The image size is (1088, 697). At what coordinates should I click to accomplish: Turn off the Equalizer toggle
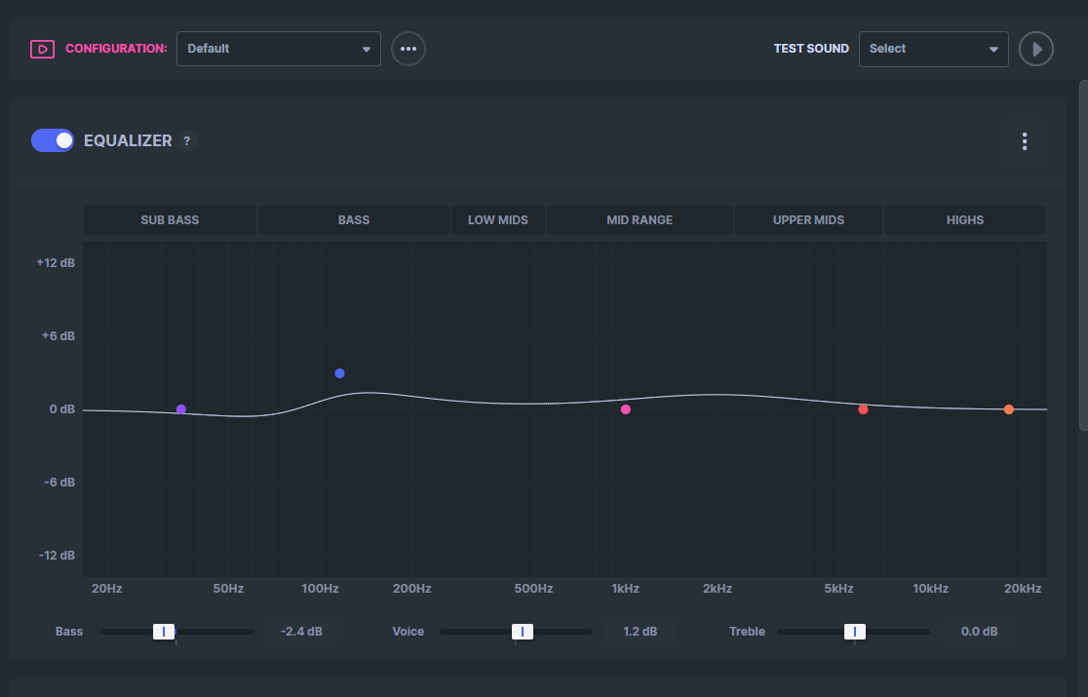click(x=53, y=140)
